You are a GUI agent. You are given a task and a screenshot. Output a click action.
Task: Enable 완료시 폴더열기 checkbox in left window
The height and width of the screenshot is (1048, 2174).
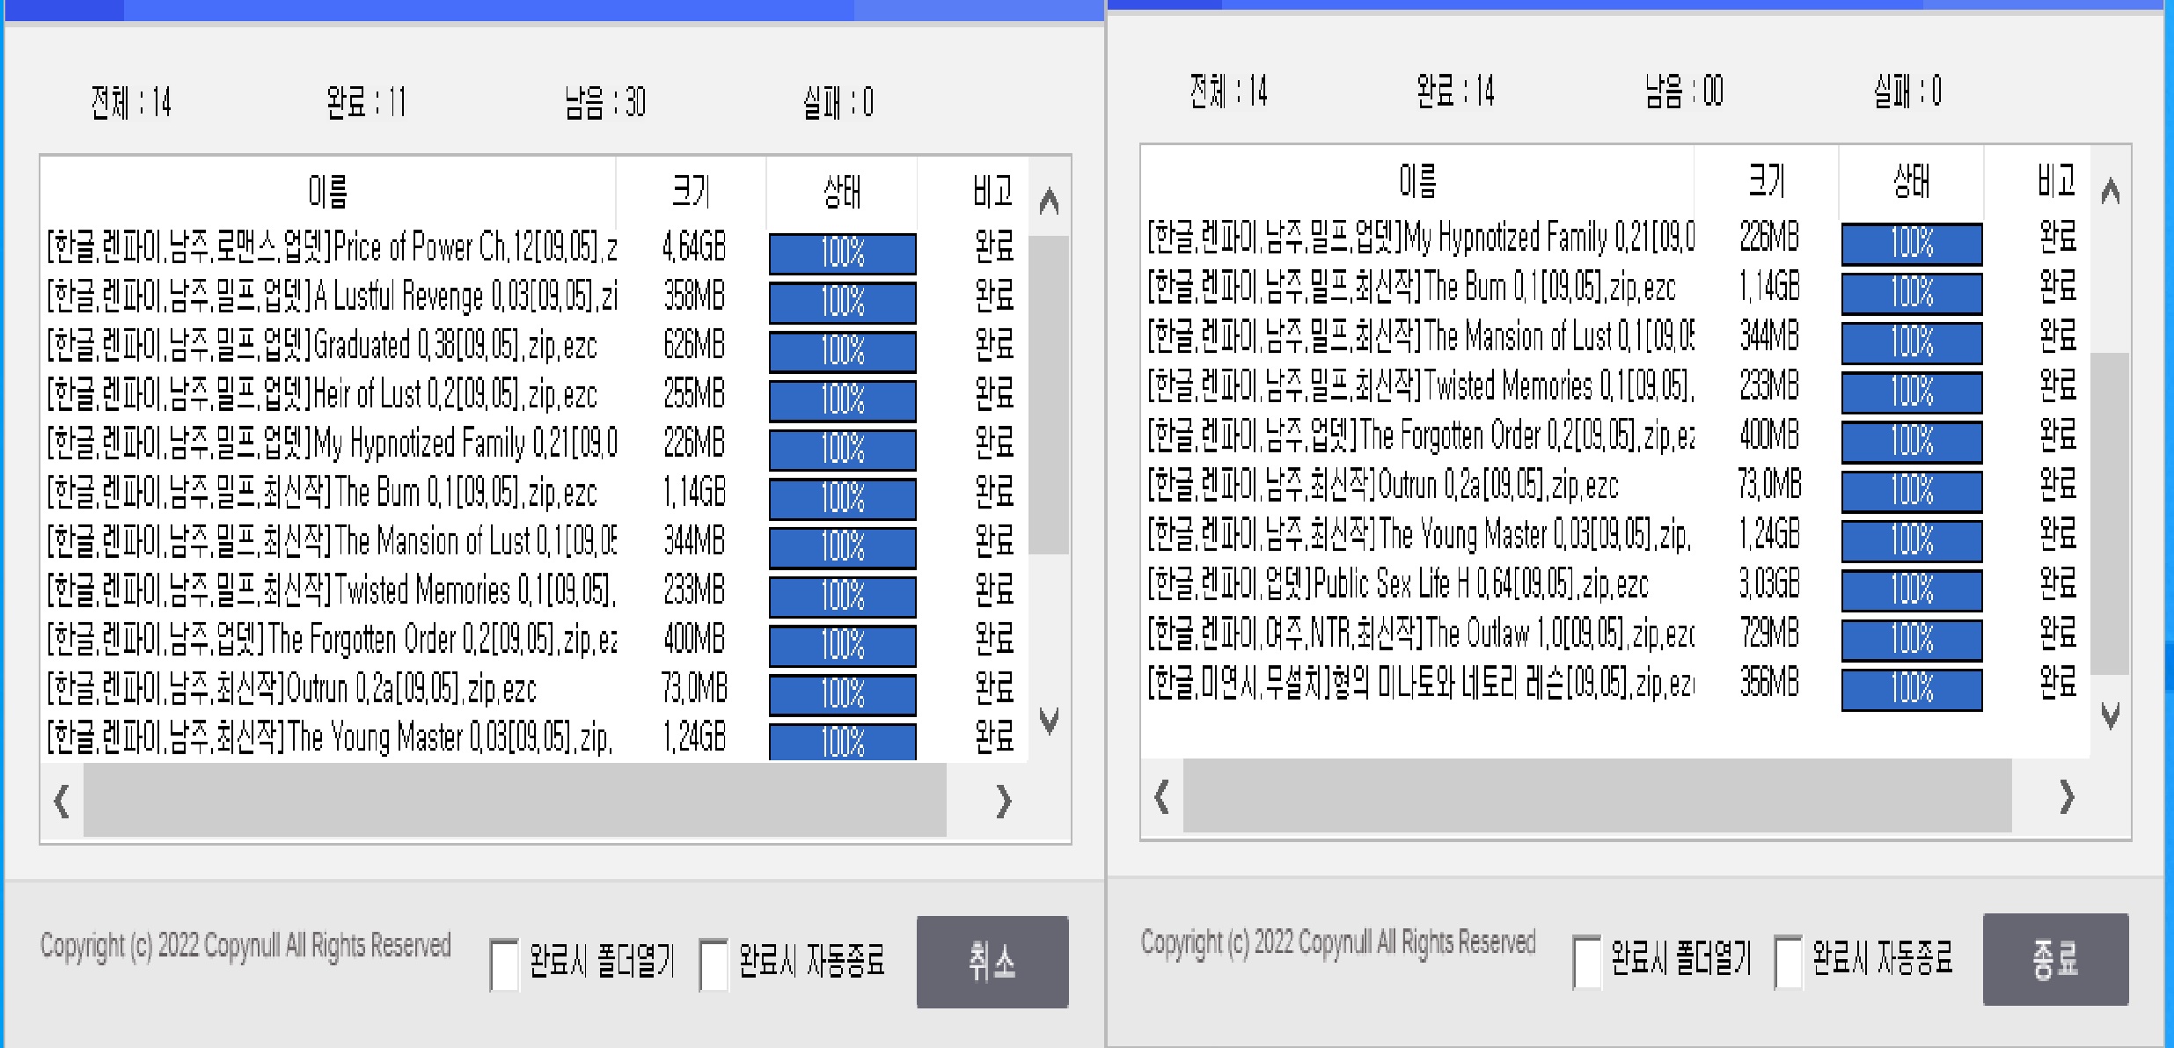pos(505,964)
